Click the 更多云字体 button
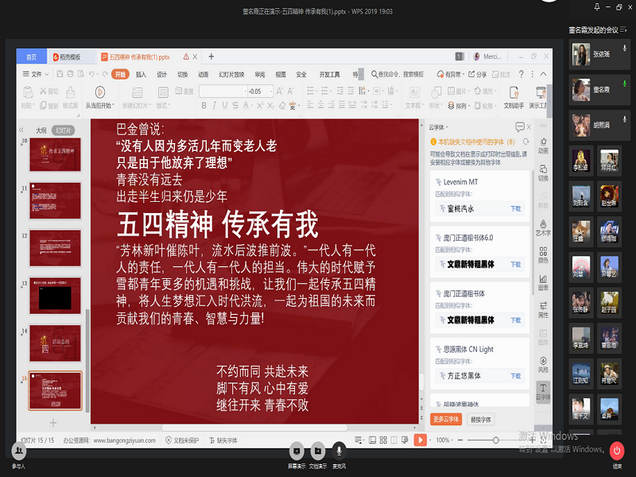The height and width of the screenshot is (477, 636). (x=446, y=419)
